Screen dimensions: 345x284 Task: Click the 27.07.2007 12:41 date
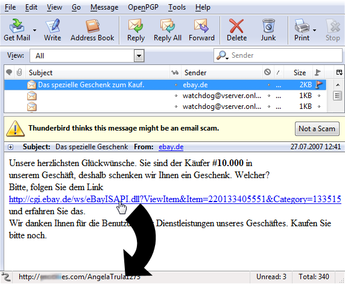click(x=315, y=147)
